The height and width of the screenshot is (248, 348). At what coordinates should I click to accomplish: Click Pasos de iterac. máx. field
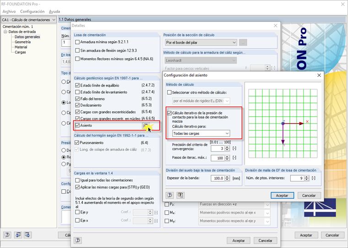(x=217, y=158)
